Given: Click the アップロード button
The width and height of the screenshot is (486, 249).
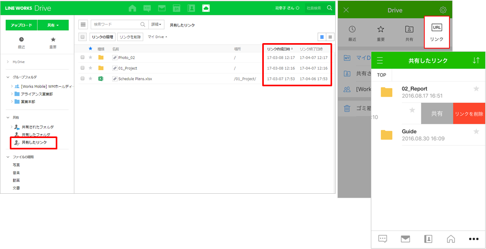Looking at the screenshot, I should [22, 25].
